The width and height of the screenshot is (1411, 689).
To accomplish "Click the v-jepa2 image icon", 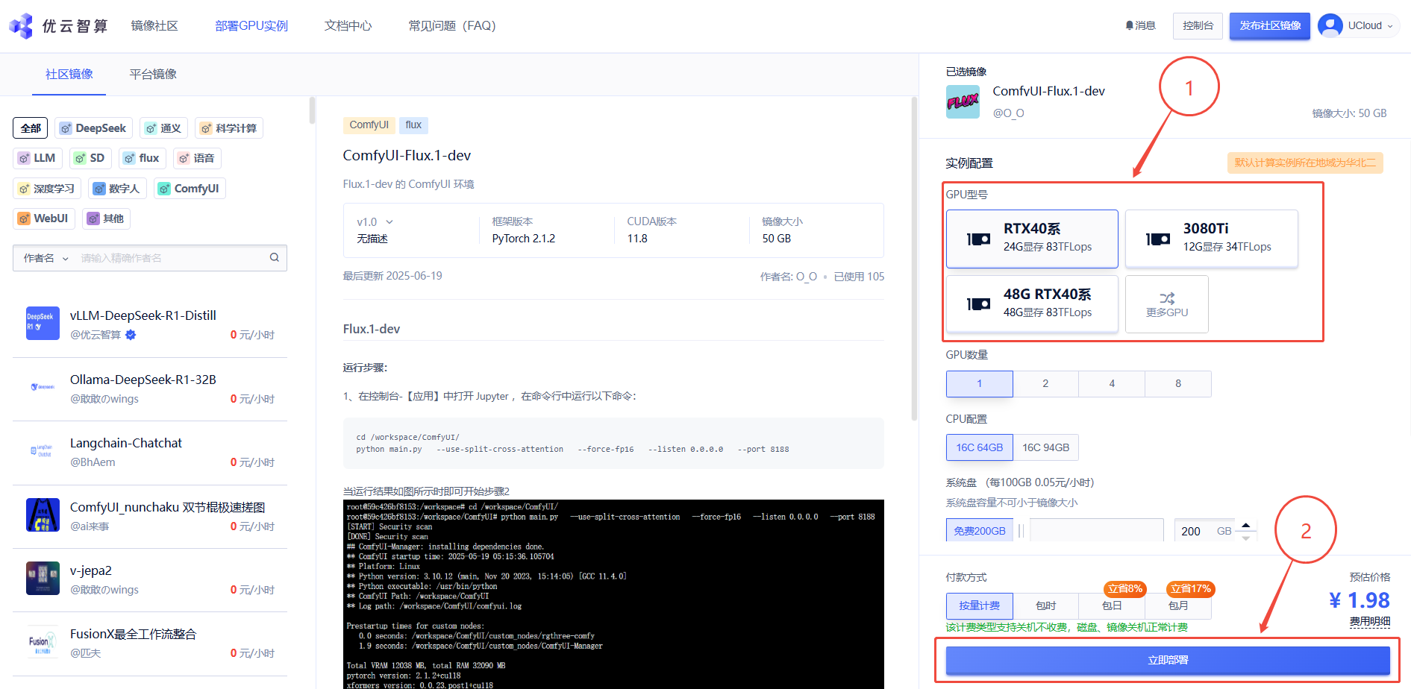I will [x=43, y=578].
